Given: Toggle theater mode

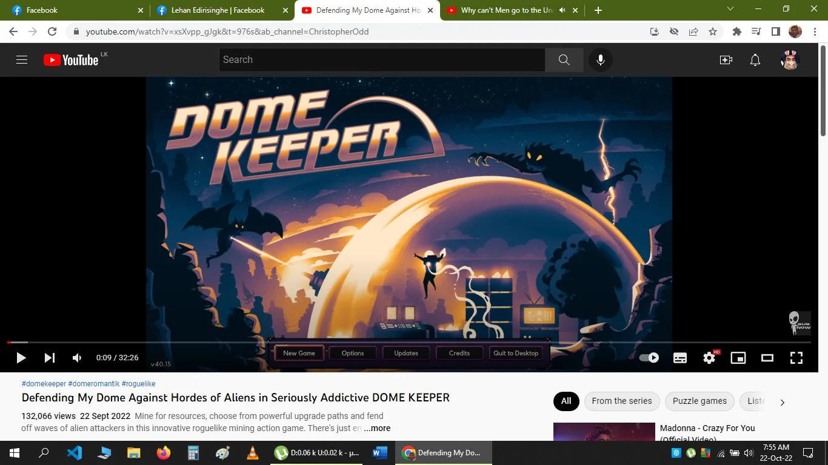Looking at the screenshot, I should point(767,358).
